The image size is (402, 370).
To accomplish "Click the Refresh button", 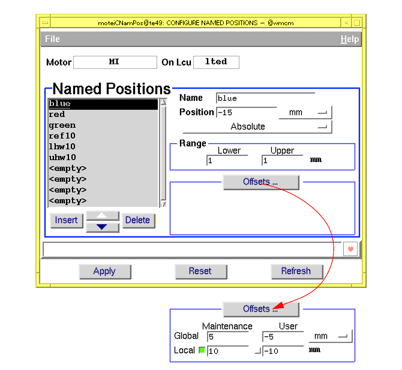I will [x=296, y=271].
